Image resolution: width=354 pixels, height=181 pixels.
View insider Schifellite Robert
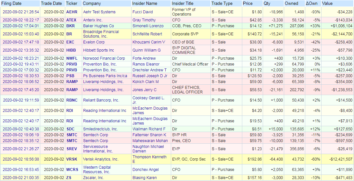click(x=147, y=34)
